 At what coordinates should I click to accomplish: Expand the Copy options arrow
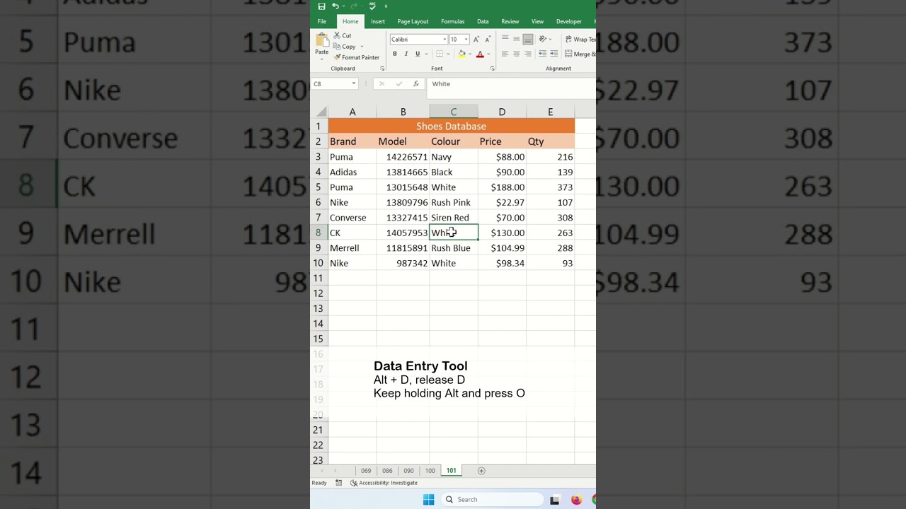pyautogui.click(x=362, y=47)
